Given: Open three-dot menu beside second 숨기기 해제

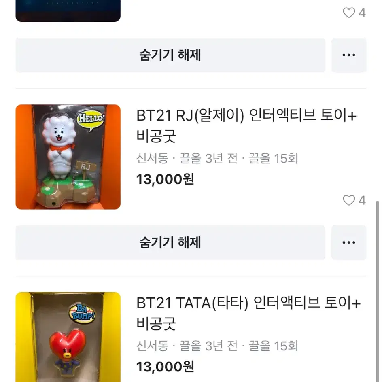Looking at the screenshot, I should point(349,242).
